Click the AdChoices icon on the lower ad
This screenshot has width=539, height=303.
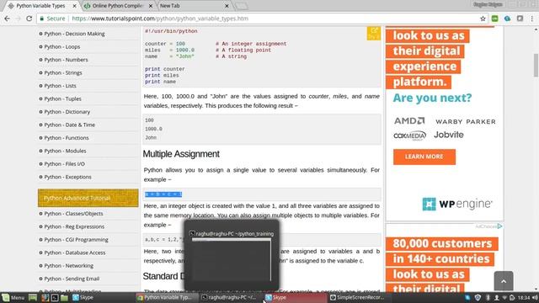pos(499,226)
